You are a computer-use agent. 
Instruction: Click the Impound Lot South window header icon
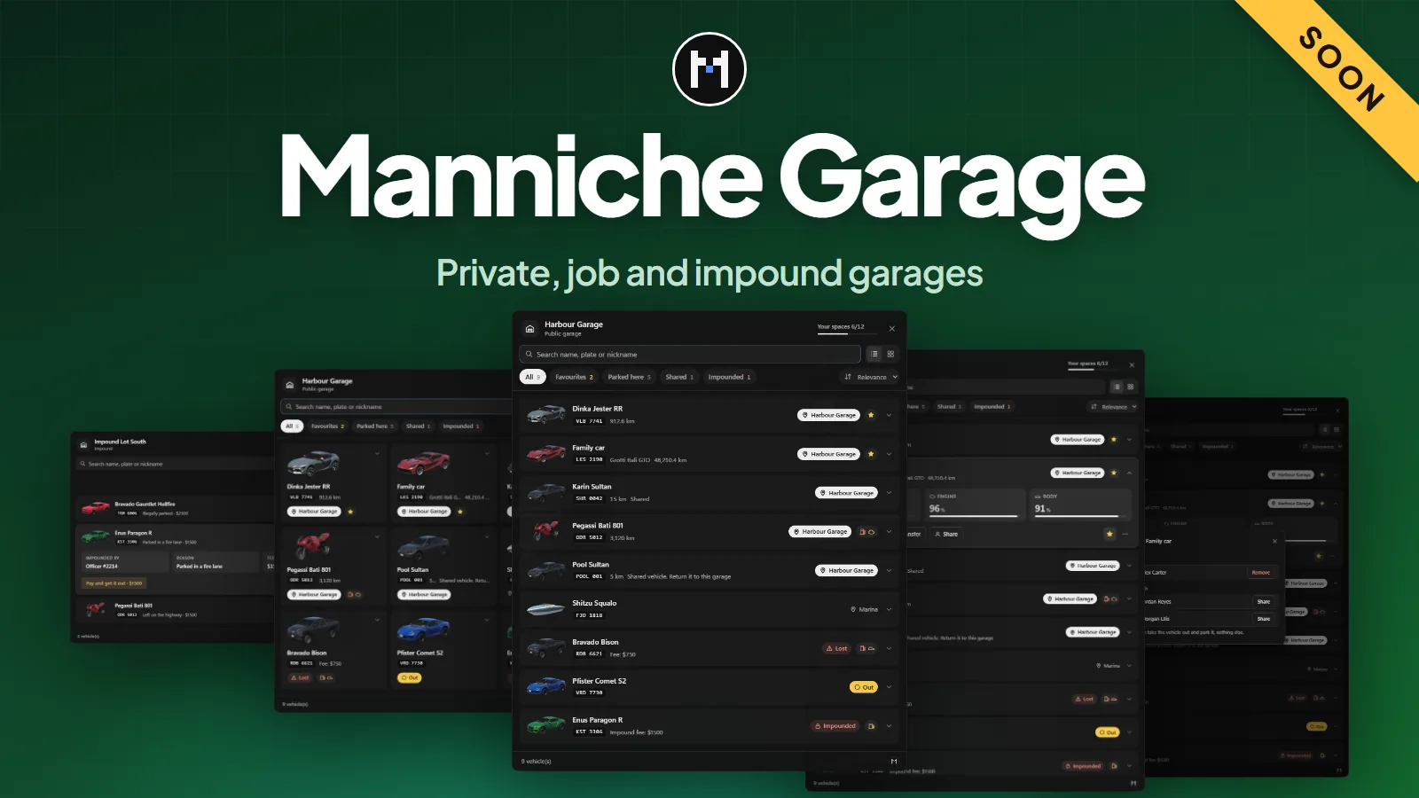click(84, 444)
